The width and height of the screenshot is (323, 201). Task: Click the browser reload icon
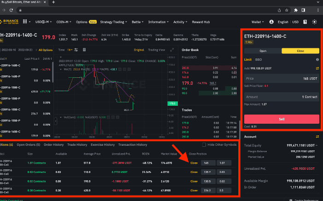(x=12, y=10)
